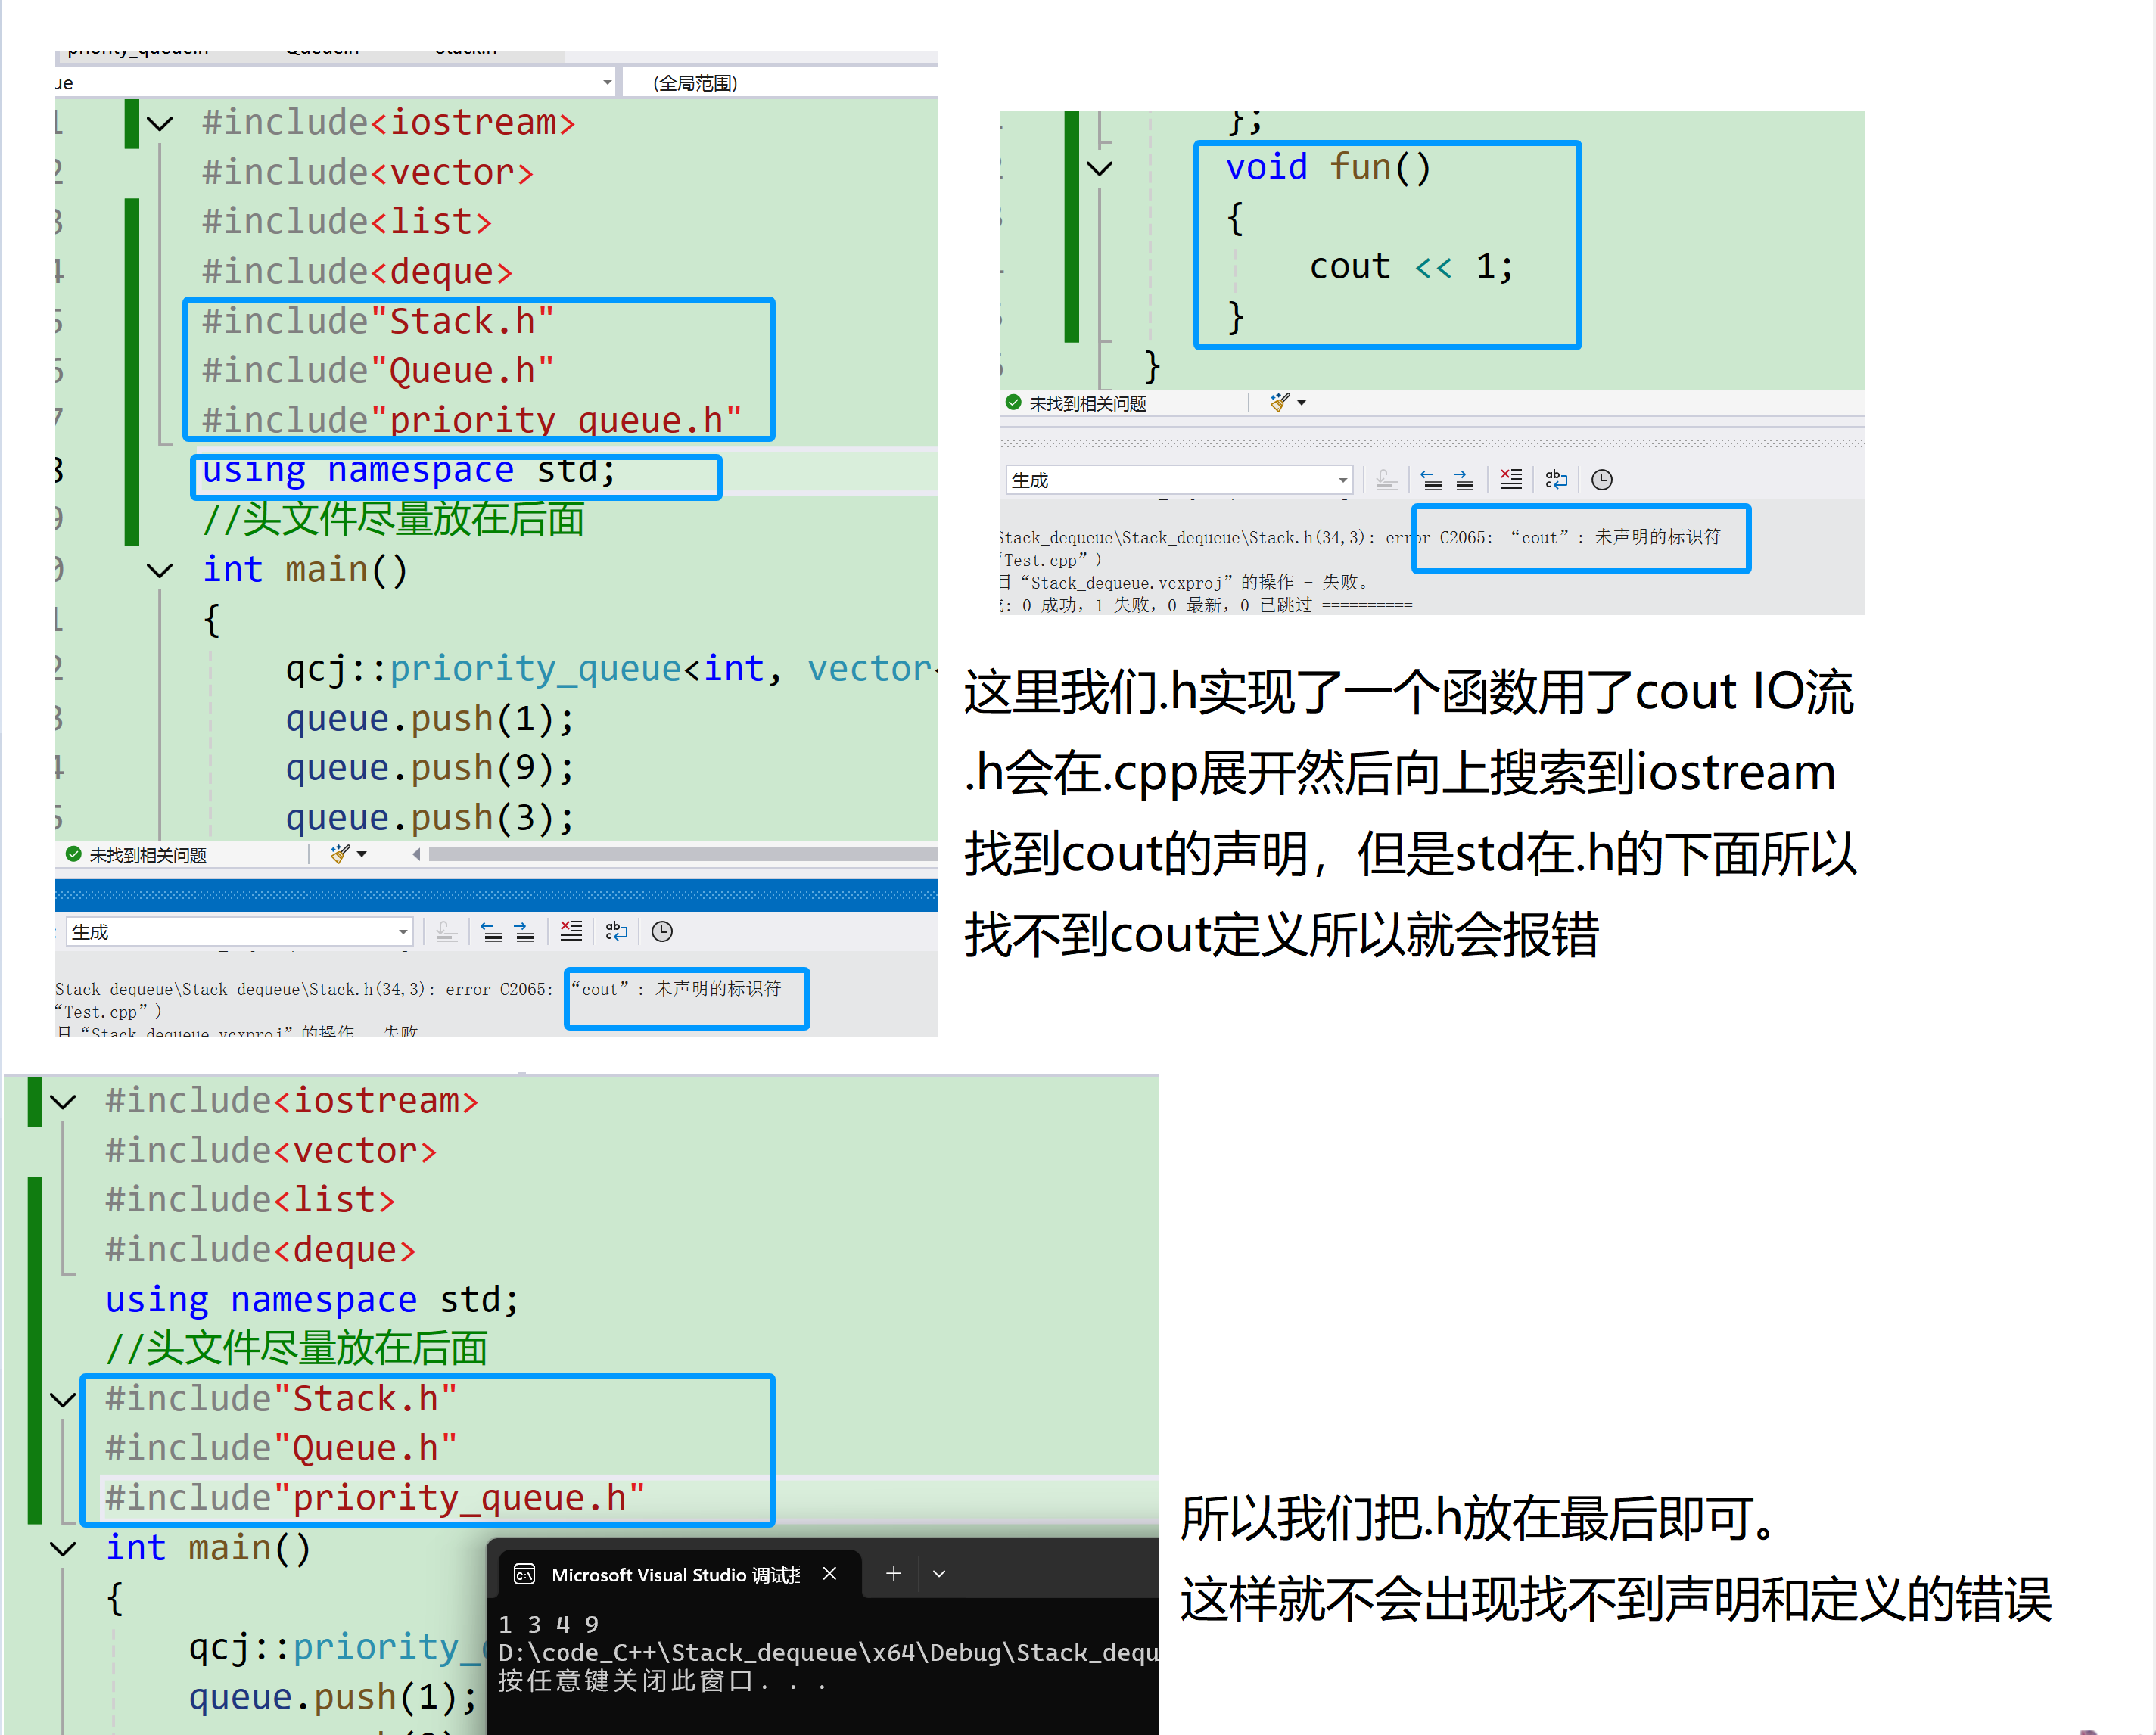Collapse #include<iostream> block in bottom editor
The width and height of the screenshot is (2156, 1735).
pyautogui.click(x=63, y=1102)
